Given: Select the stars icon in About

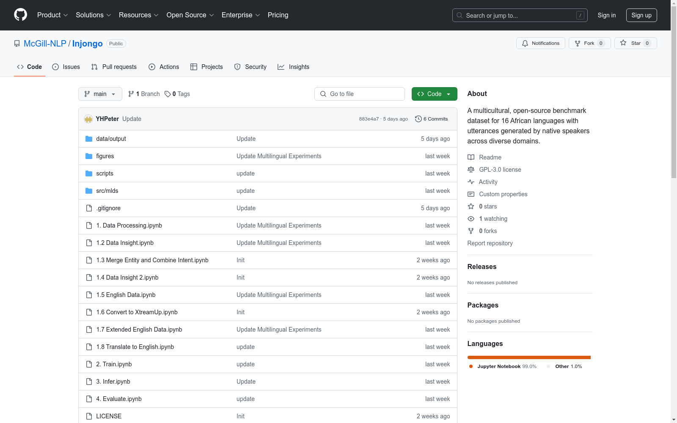Looking at the screenshot, I should click(x=471, y=206).
